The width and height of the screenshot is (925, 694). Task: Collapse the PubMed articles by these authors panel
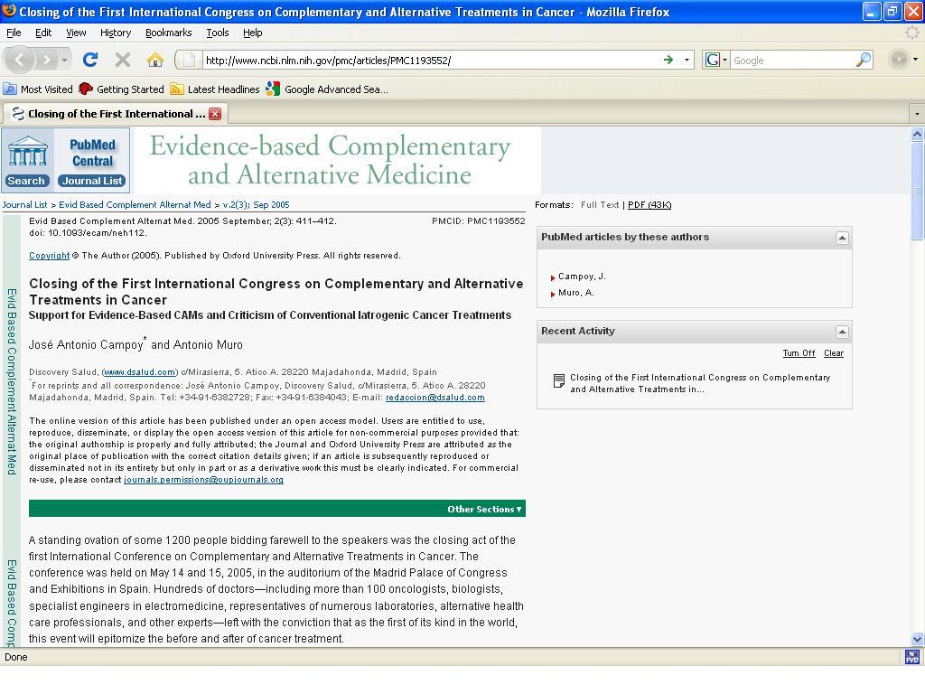coord(842,238)
